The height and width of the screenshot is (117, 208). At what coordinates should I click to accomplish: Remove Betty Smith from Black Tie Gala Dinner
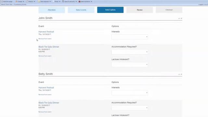click(x=45, y=112)
